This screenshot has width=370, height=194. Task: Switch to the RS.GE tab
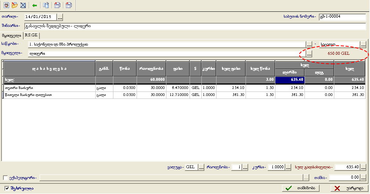pos(31,35)
